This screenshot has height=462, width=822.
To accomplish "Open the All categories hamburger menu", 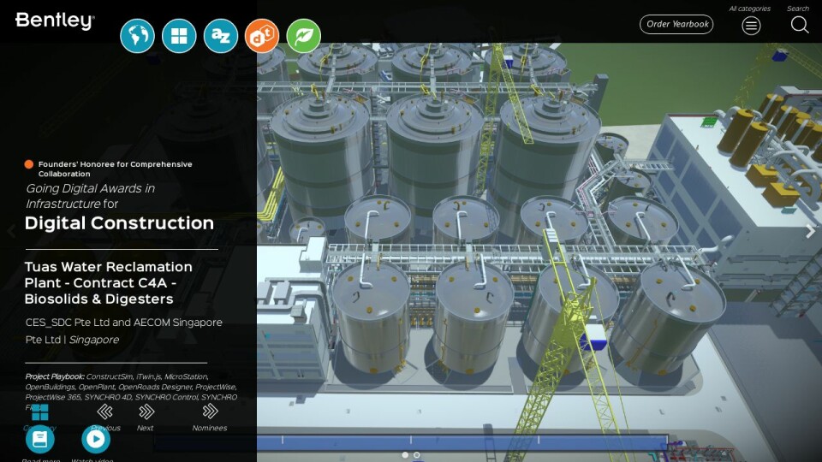I will 751,25.
